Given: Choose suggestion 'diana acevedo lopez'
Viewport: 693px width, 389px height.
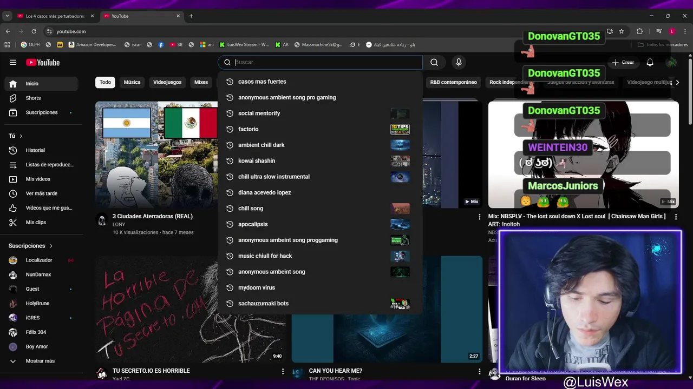Looking at the screenshot, I should click(320, 192).
